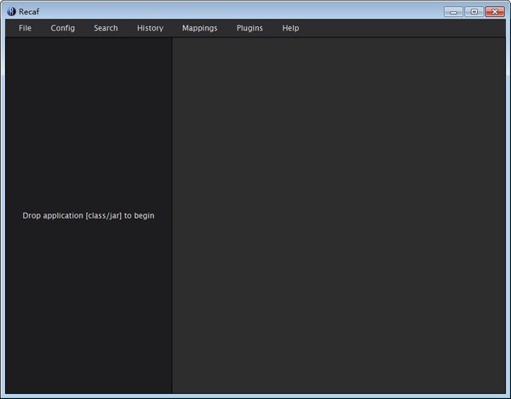Screen dimensions: 511x399
Task: Click empty space in the left workspace panel
Action: point(88,323)
